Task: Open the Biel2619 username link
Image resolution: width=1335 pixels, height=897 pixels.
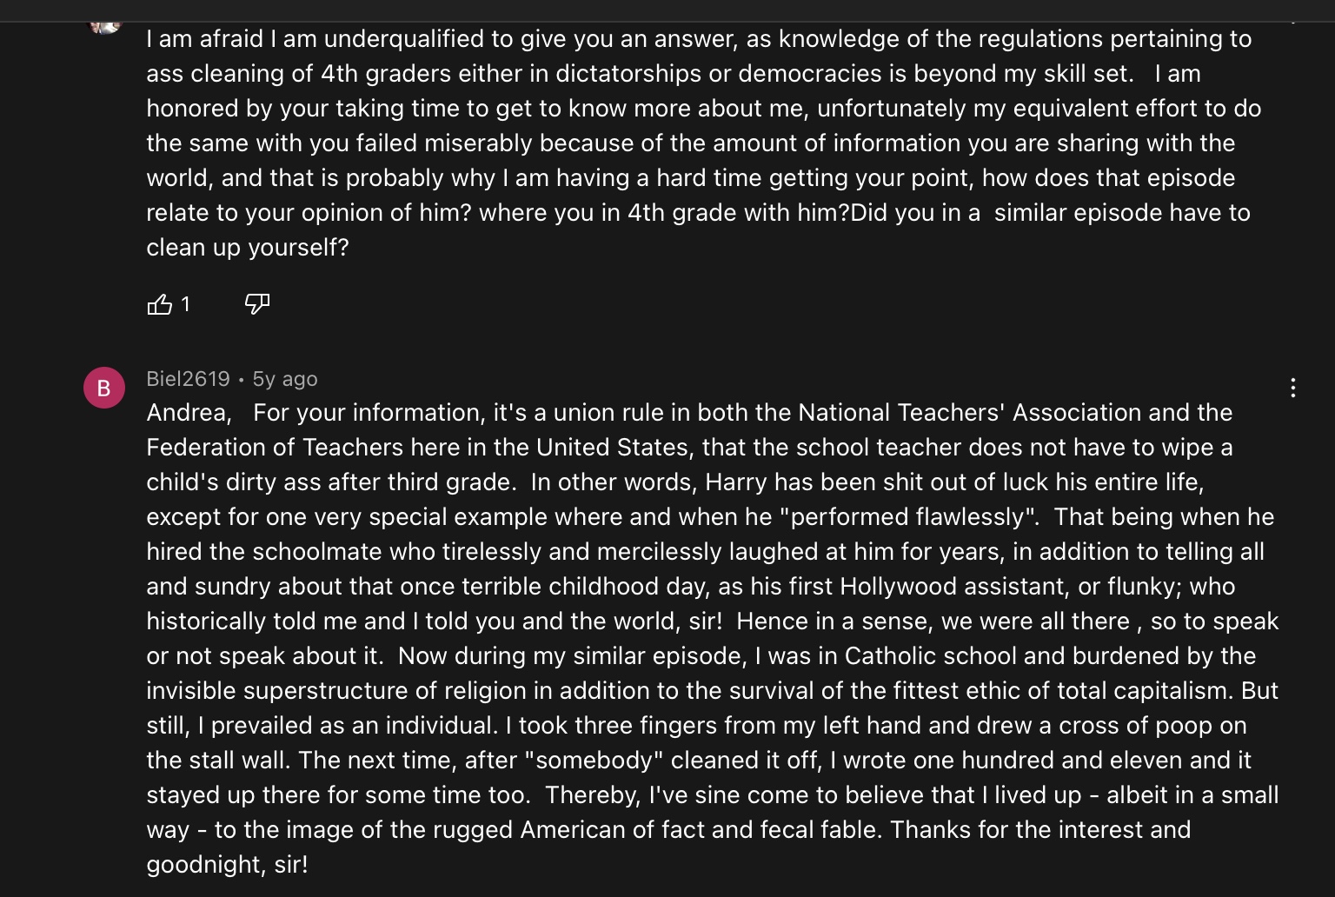Action: pos(188,379)
